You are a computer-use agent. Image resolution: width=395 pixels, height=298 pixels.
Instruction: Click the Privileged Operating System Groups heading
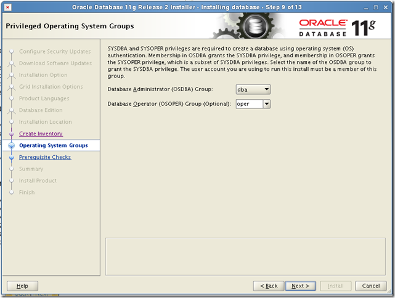pyautogui.click(x=70, y=26)
